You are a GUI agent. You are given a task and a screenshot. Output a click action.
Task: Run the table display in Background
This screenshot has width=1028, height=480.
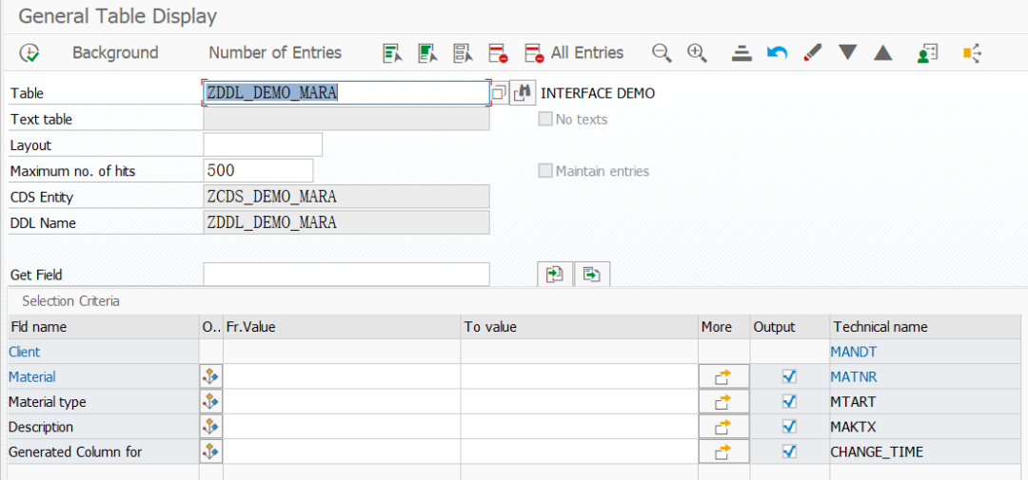(x=115, y=52)
